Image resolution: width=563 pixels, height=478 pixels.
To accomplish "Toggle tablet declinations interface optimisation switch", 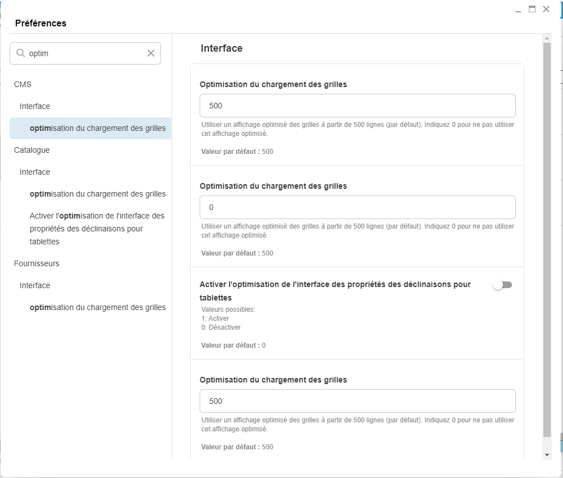I will 502,285.
